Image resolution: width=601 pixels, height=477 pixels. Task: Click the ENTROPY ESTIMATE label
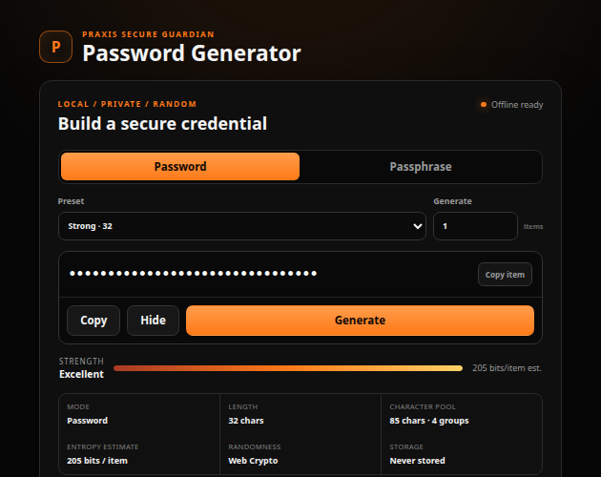point(103,447)
